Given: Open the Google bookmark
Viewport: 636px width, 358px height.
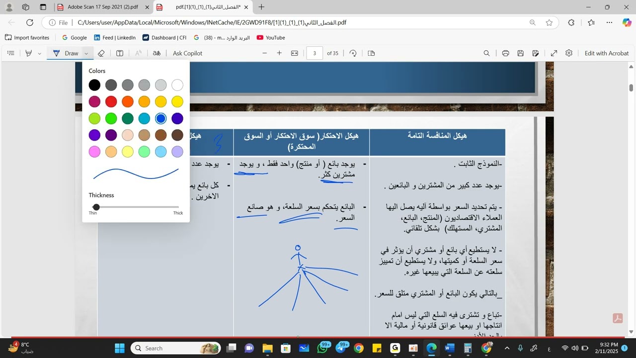Looking at the screenshot, I should [75, 37].
